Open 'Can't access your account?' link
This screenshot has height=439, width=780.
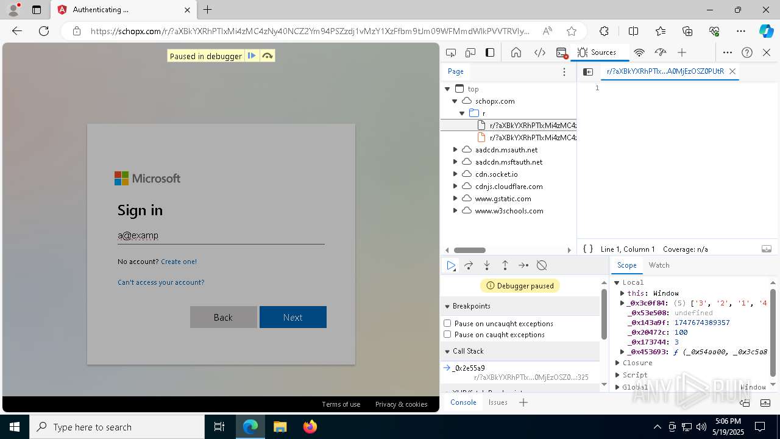point(161,282)
